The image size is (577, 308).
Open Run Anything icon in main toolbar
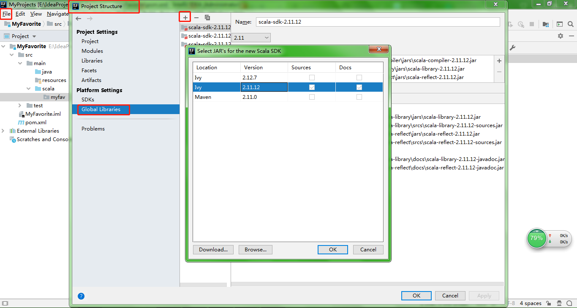[x=559, y=25]
